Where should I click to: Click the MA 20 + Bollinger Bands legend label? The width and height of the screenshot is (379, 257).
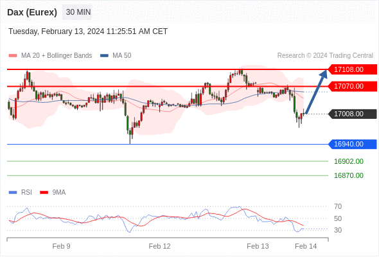57,56
